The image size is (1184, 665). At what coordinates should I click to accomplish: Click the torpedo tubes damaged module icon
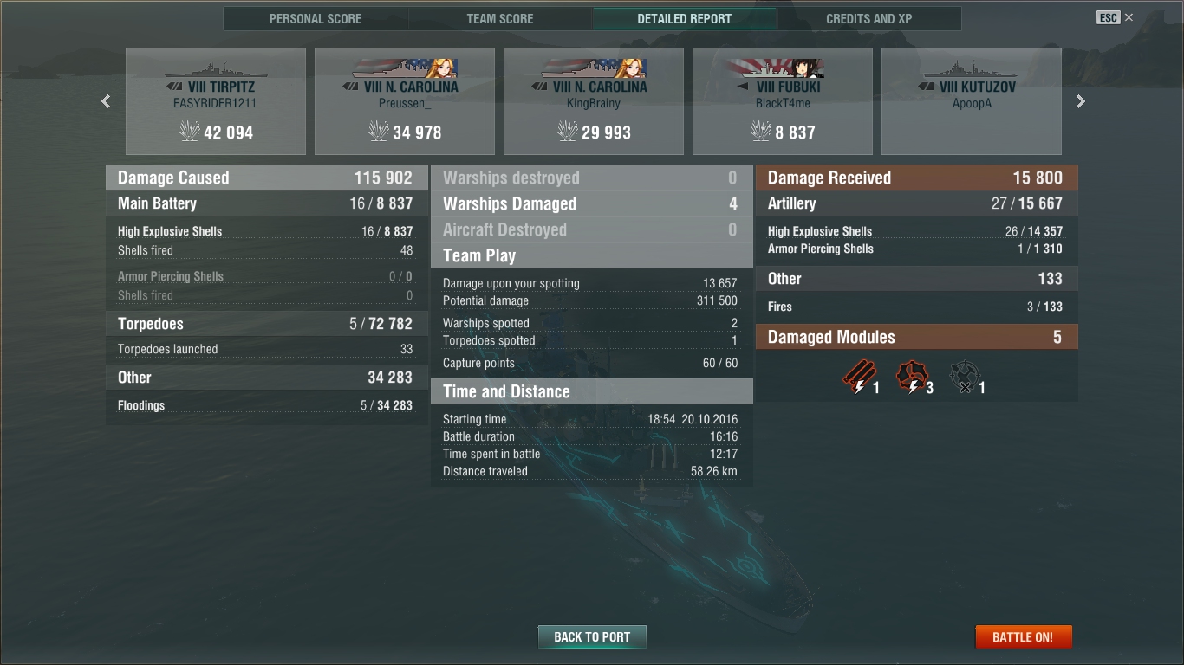[x=858, y=378]
